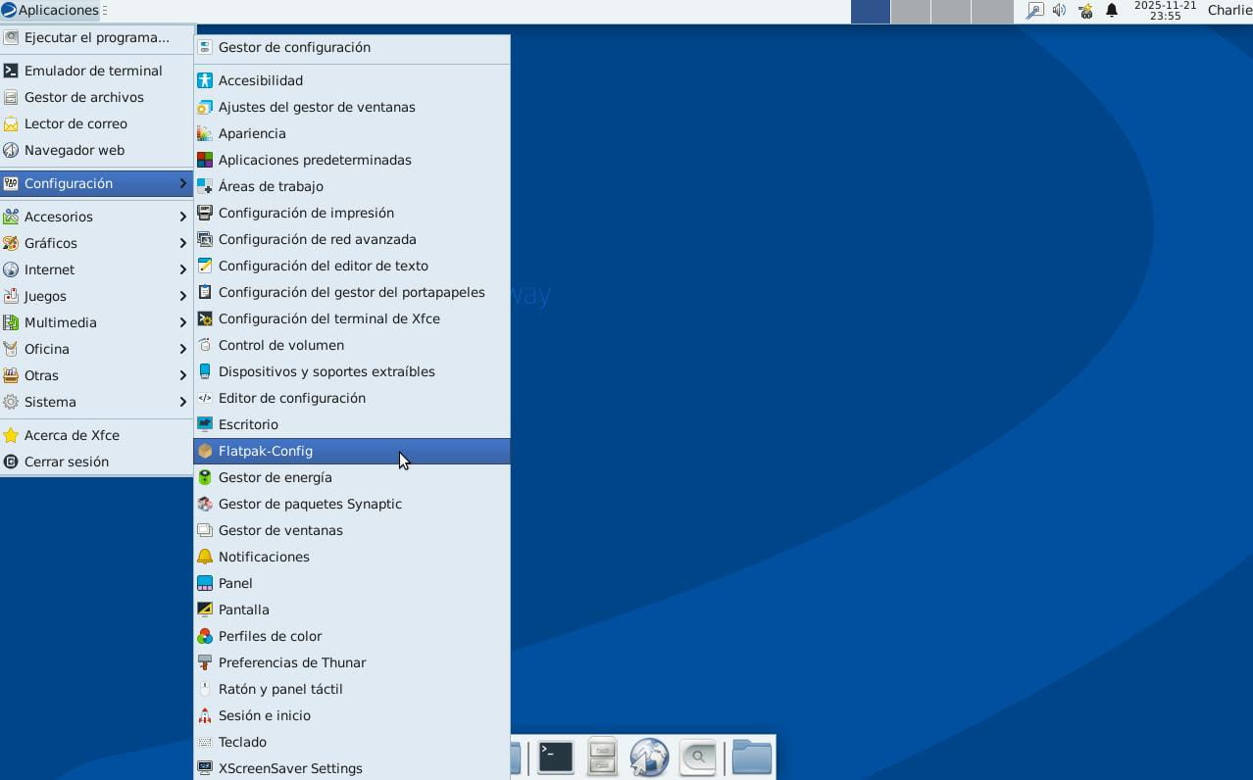Click the blue folder icon on the taskbar
This screenshot has width=1253, height=780.
point(751,756)
